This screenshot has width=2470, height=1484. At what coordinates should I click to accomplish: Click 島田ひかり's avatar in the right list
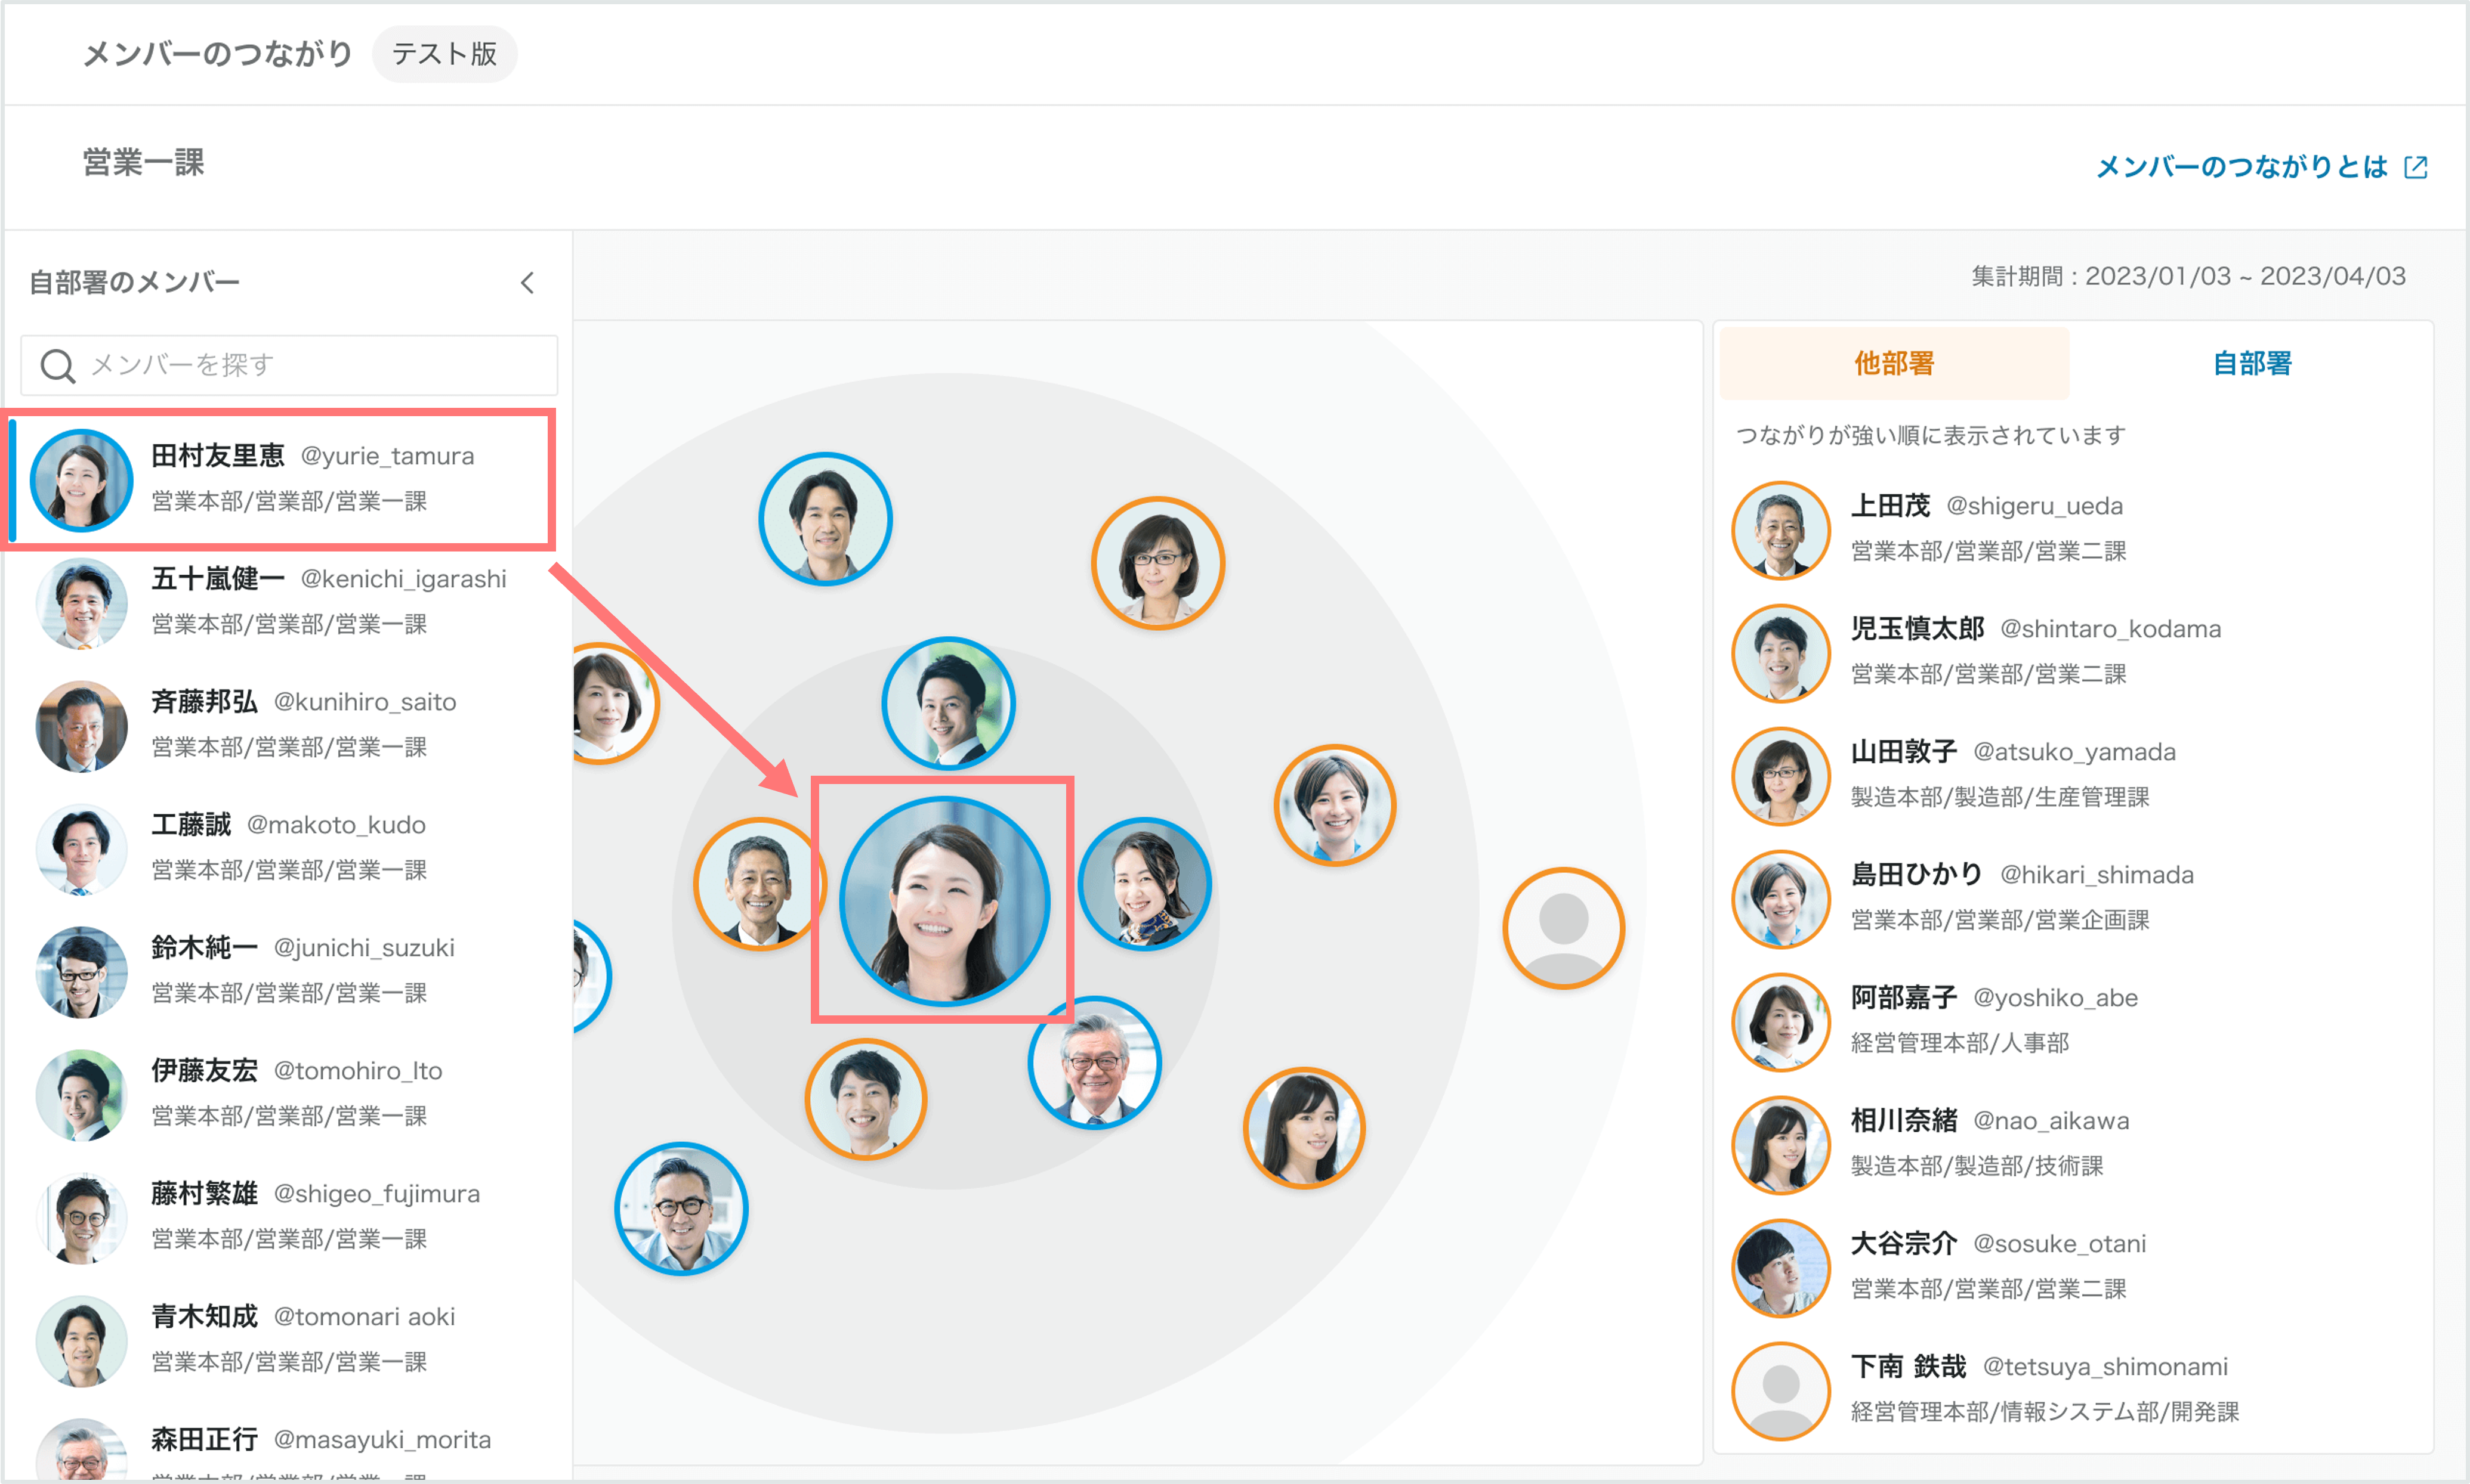coord(1781,899)
